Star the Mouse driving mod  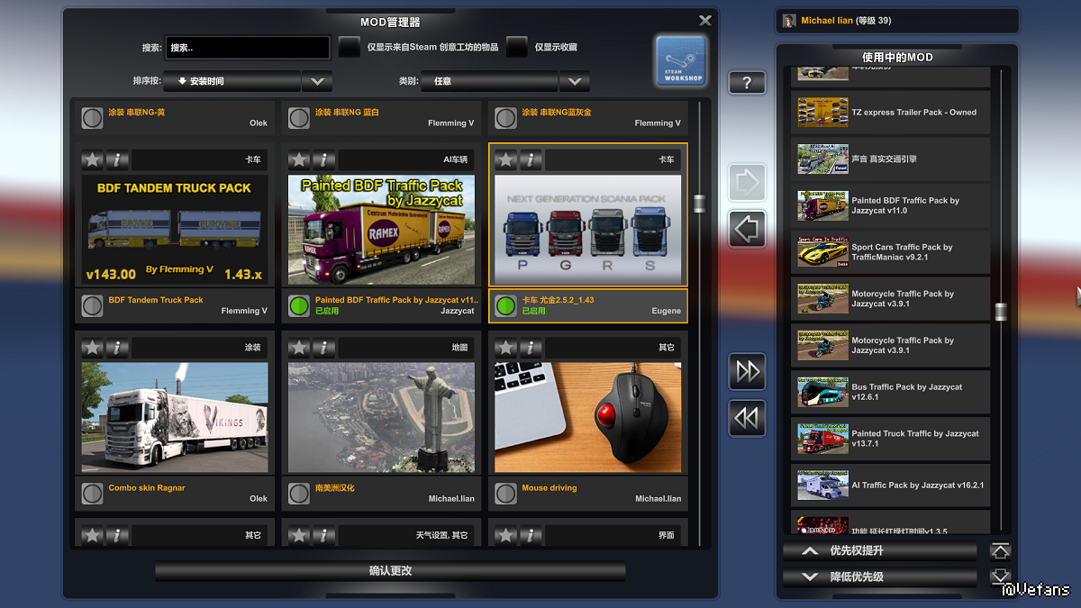[x=505, y=347]
